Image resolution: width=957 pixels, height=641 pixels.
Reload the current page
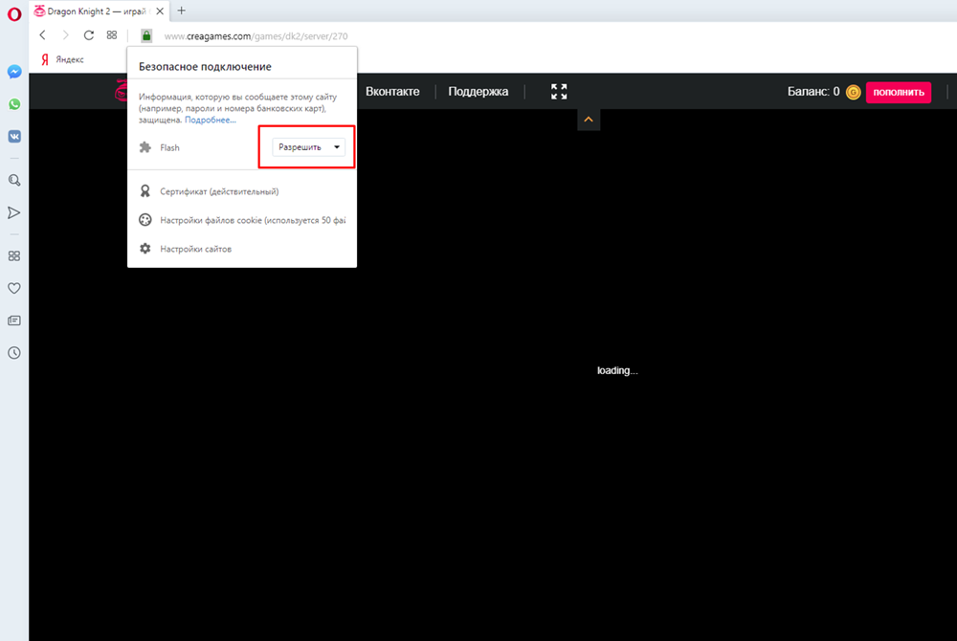click(88, 35)
